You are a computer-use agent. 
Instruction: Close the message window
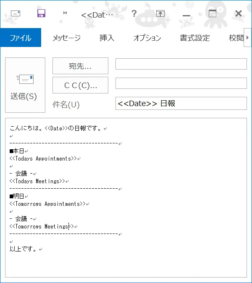point(239,13)
